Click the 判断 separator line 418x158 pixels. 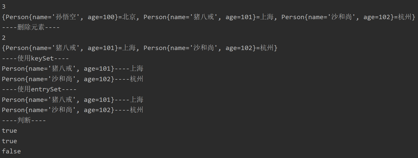pyautogui.click(x=24, y=120)
